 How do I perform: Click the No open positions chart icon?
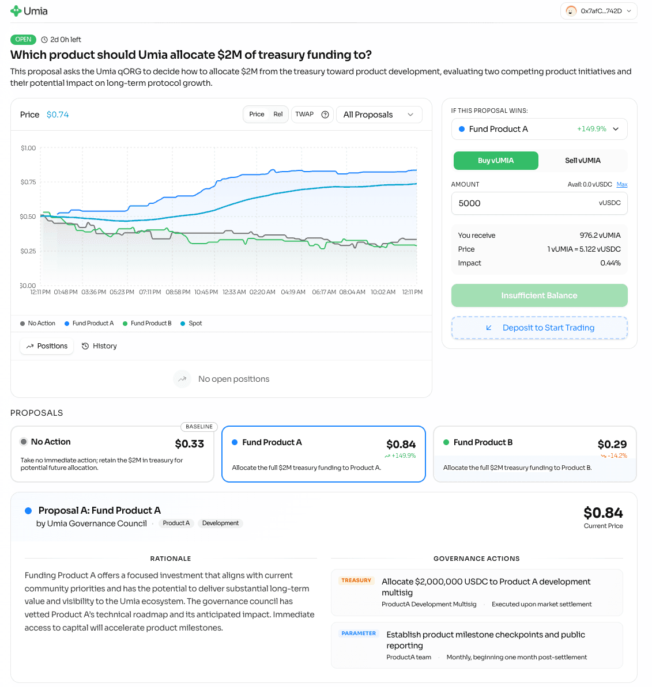tap(182, 378)
